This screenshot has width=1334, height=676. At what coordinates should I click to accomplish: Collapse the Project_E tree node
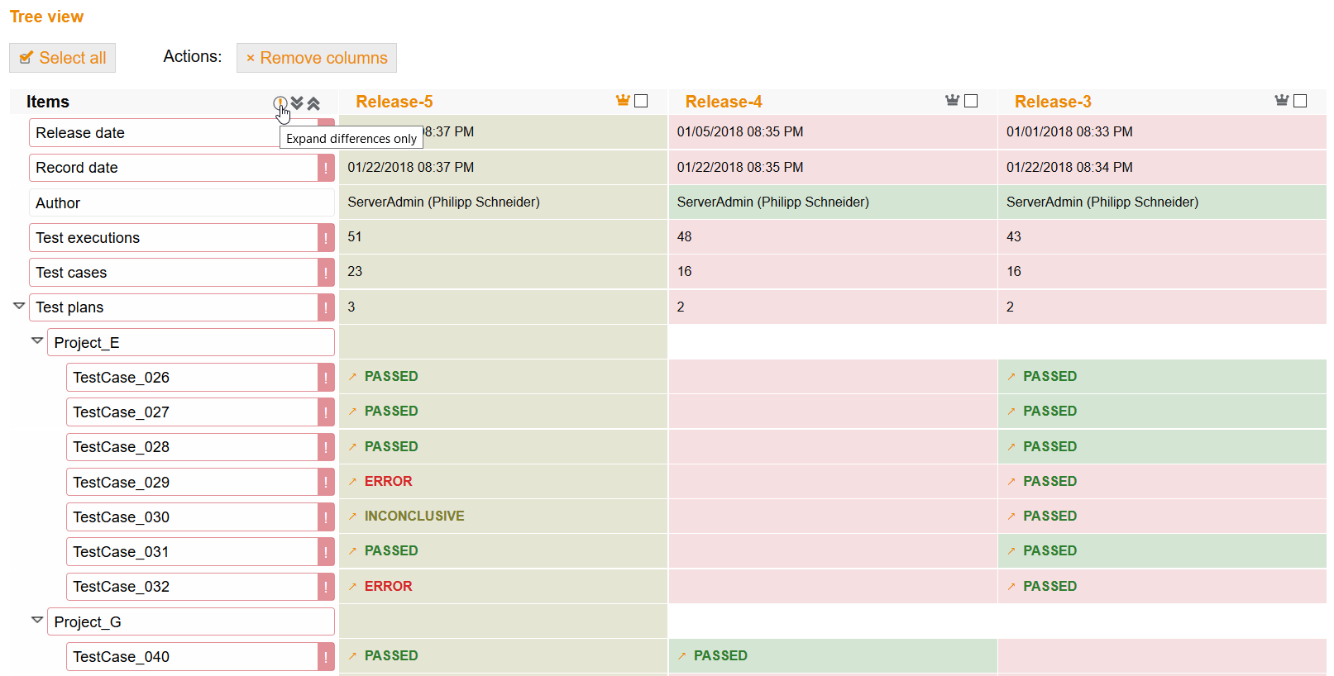[37, 340]
